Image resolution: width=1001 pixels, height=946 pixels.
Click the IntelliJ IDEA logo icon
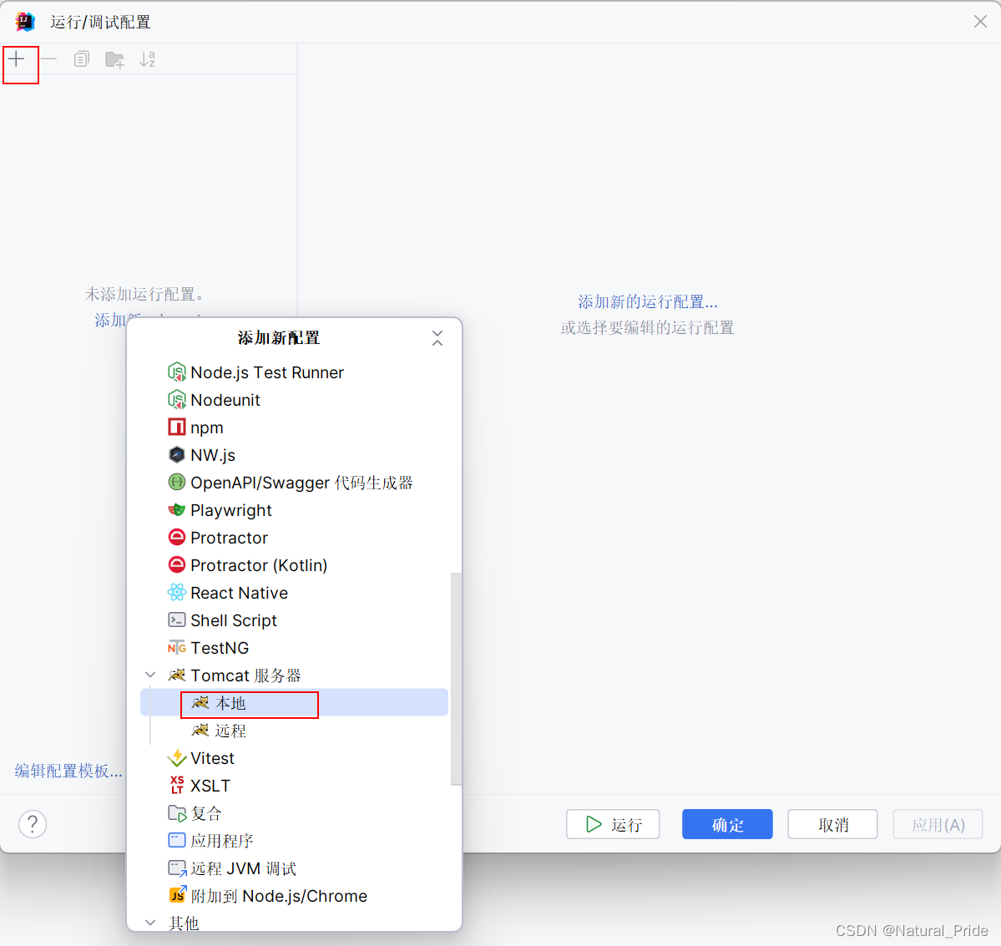pyautogui.click(x=25, y=22)
